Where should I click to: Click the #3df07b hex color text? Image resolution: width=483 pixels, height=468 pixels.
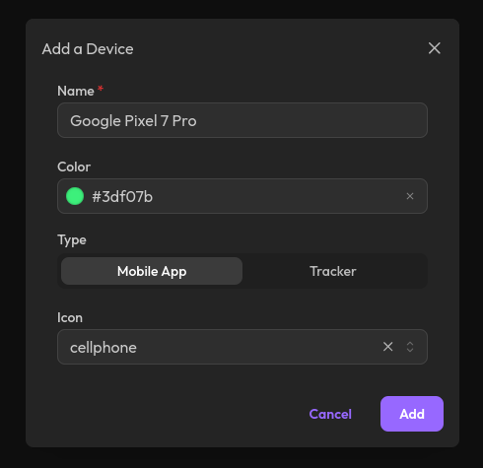(122, 197)
